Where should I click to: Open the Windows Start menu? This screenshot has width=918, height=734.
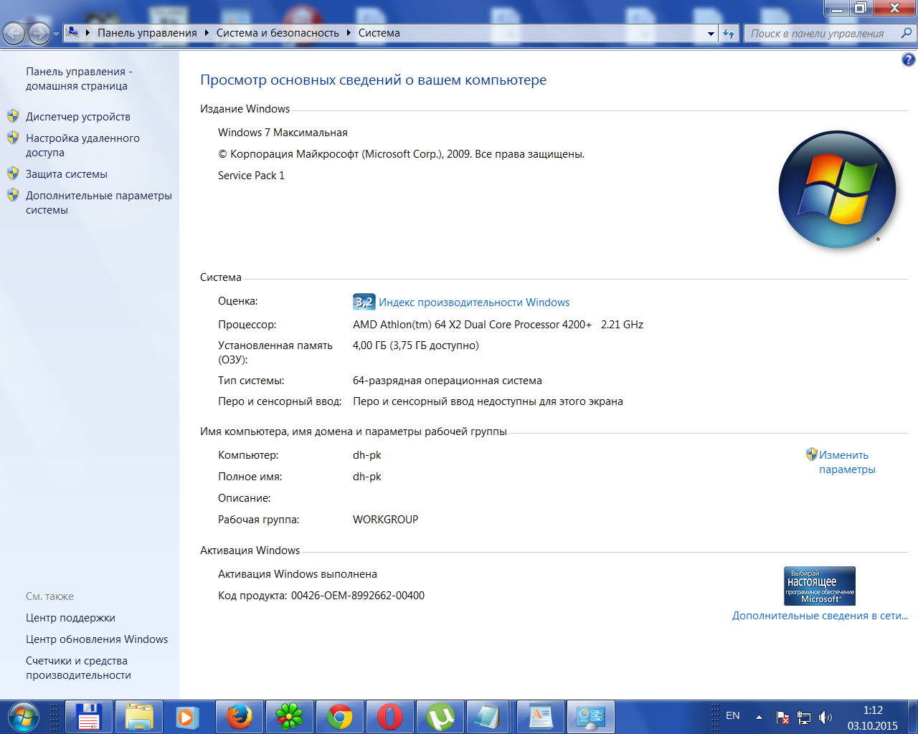23,717
